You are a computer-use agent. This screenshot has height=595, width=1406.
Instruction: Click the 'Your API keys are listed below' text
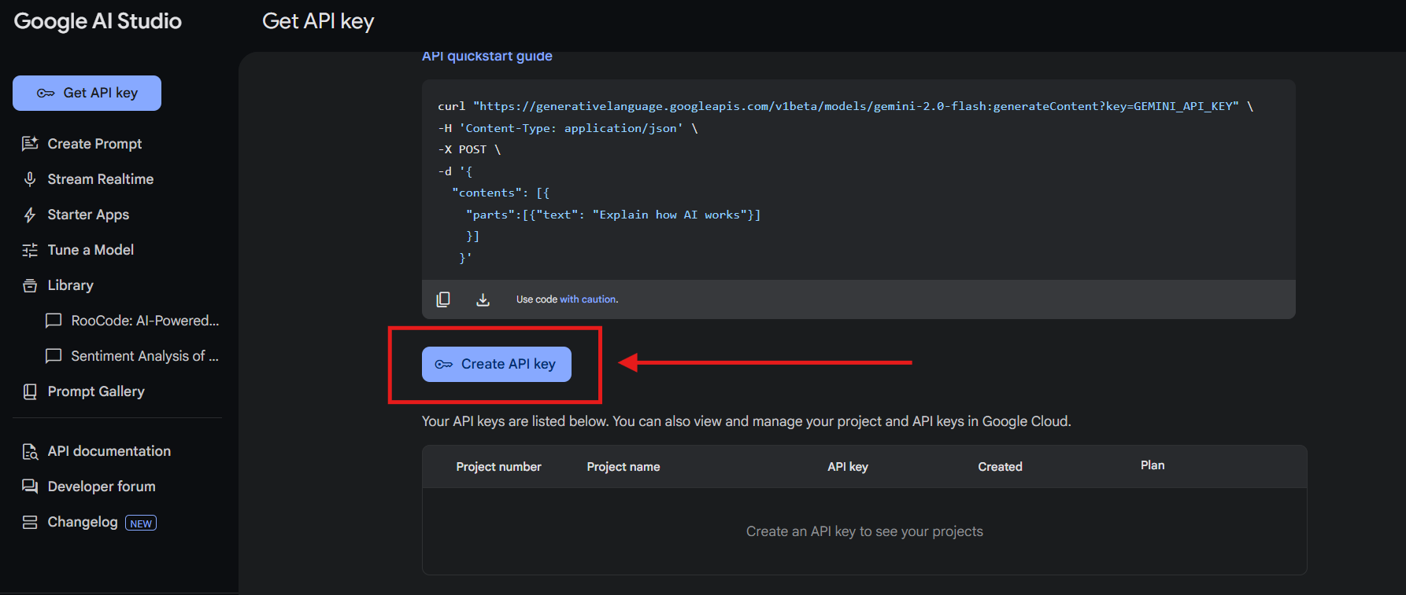(x=746, y=421)
